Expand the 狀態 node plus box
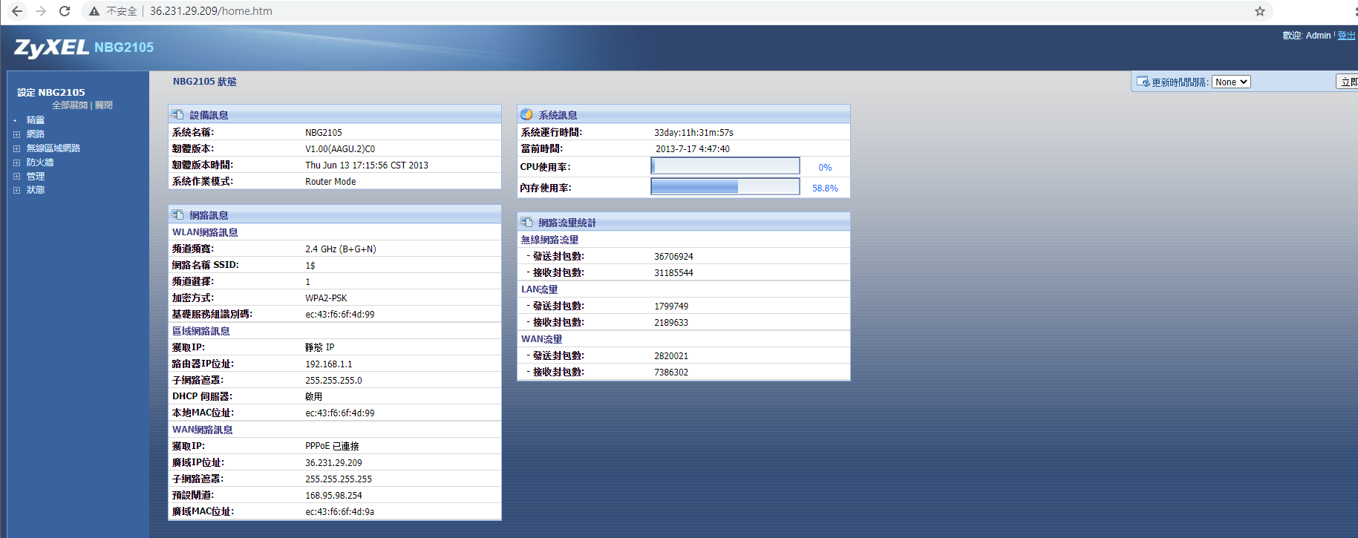1358x538 pixels. [x=16, y=191]
